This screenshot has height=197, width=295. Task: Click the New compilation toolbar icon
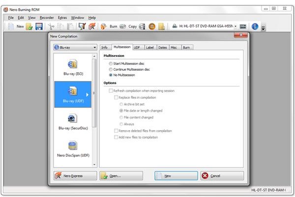pyautogui.click(x=11, y=27)
